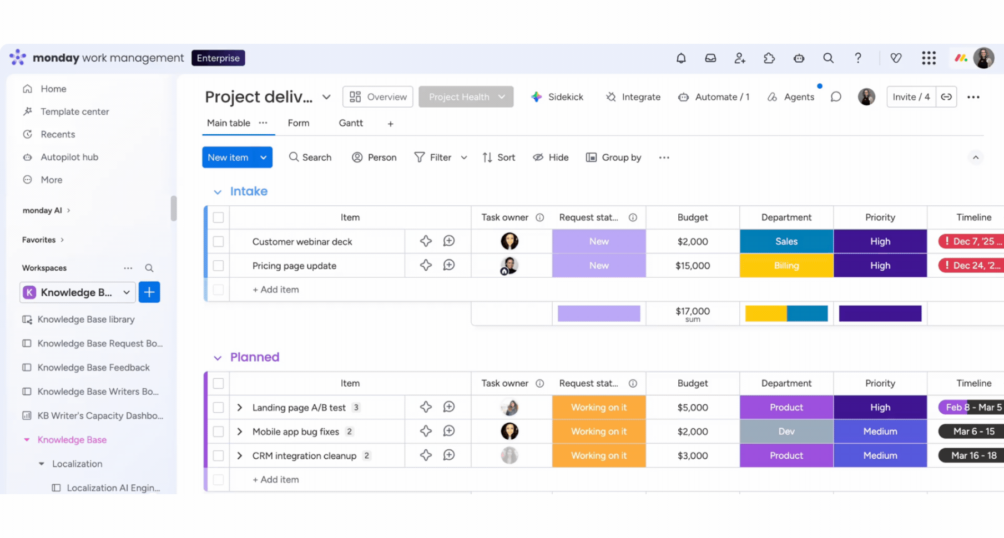
Task: Click the Sidekick button
Action: (557, 97)
